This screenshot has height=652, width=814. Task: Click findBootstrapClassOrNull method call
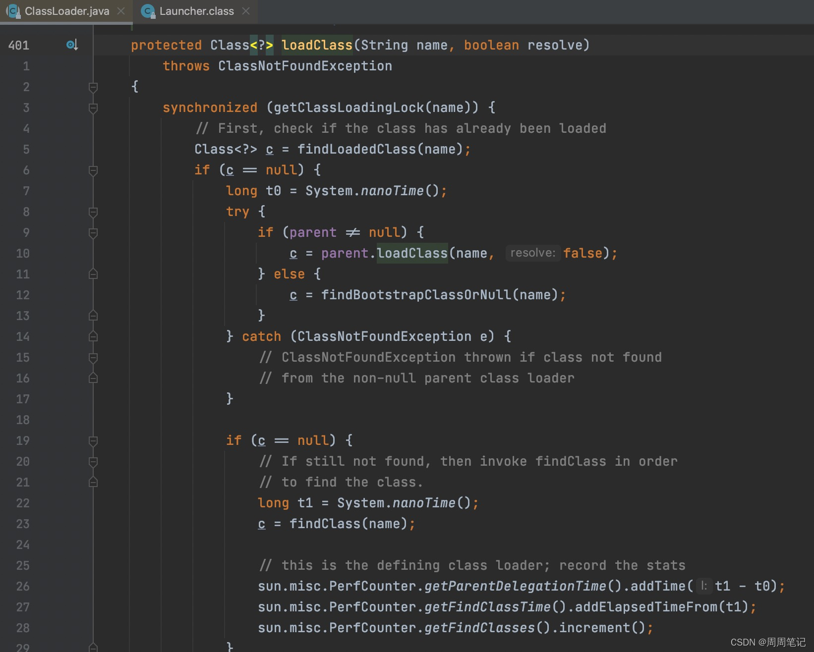pyautogui.click(x=416, y=295)
